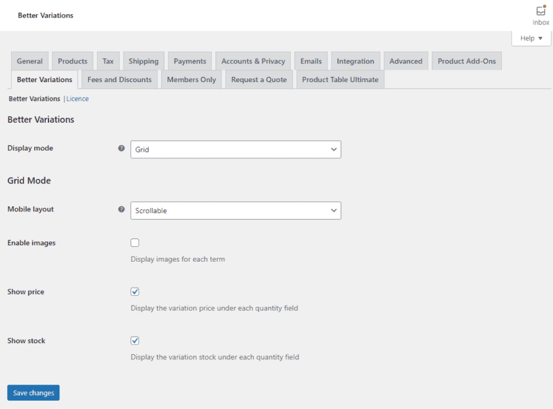This screenshot has width=553, height=409.
Task: Open the Product Table Ultimate tab
Action: (x=340, y=79)
